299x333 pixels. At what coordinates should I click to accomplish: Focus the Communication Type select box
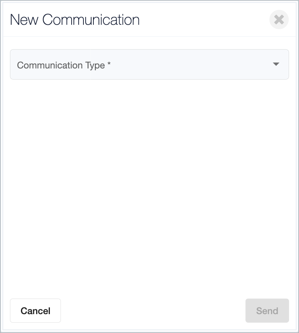[149, 64]
